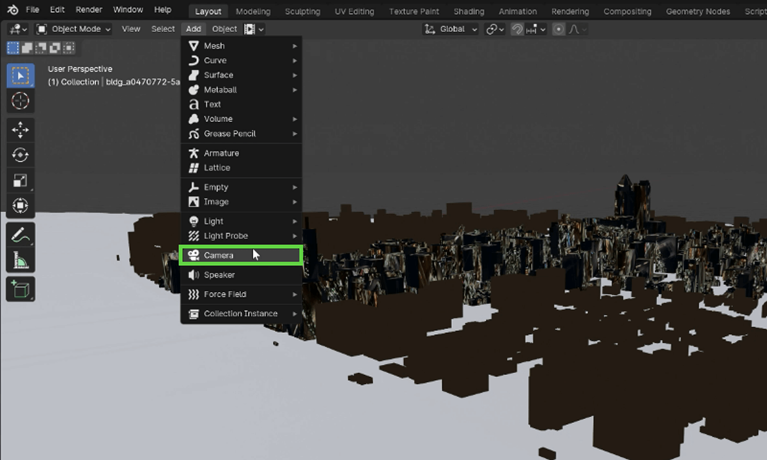Set selection mode to new selection

point(13,47)
